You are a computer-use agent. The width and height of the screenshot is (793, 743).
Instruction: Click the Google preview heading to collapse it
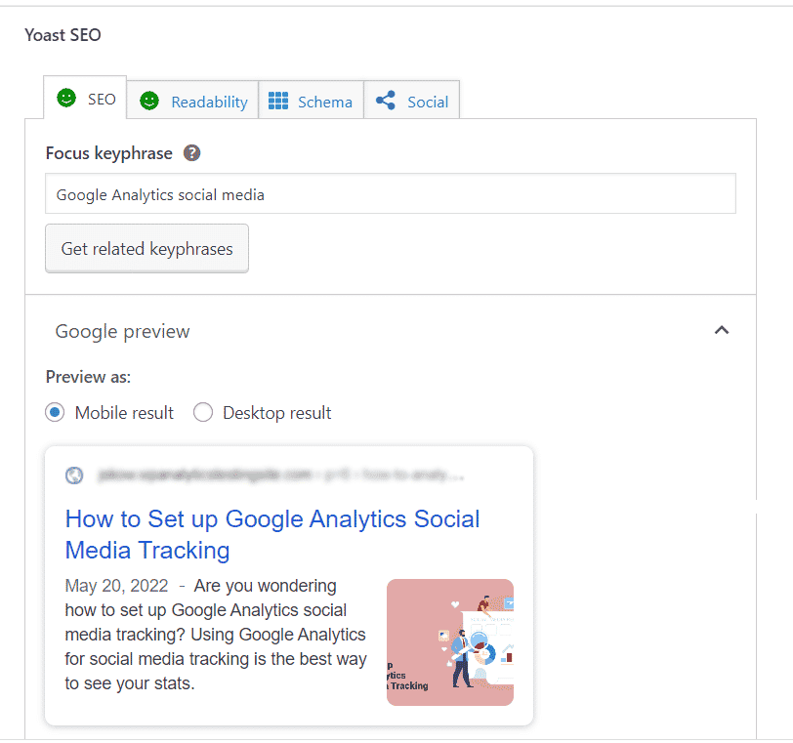coord(121,331)
